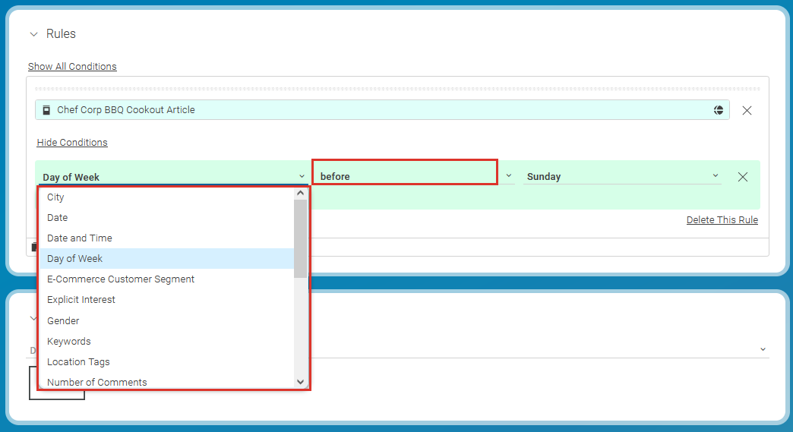Image resolution: width=793 pixels, height=432 pixels.
Task: Collapse the Rules section chevron
Action: (x=34, y=34)
